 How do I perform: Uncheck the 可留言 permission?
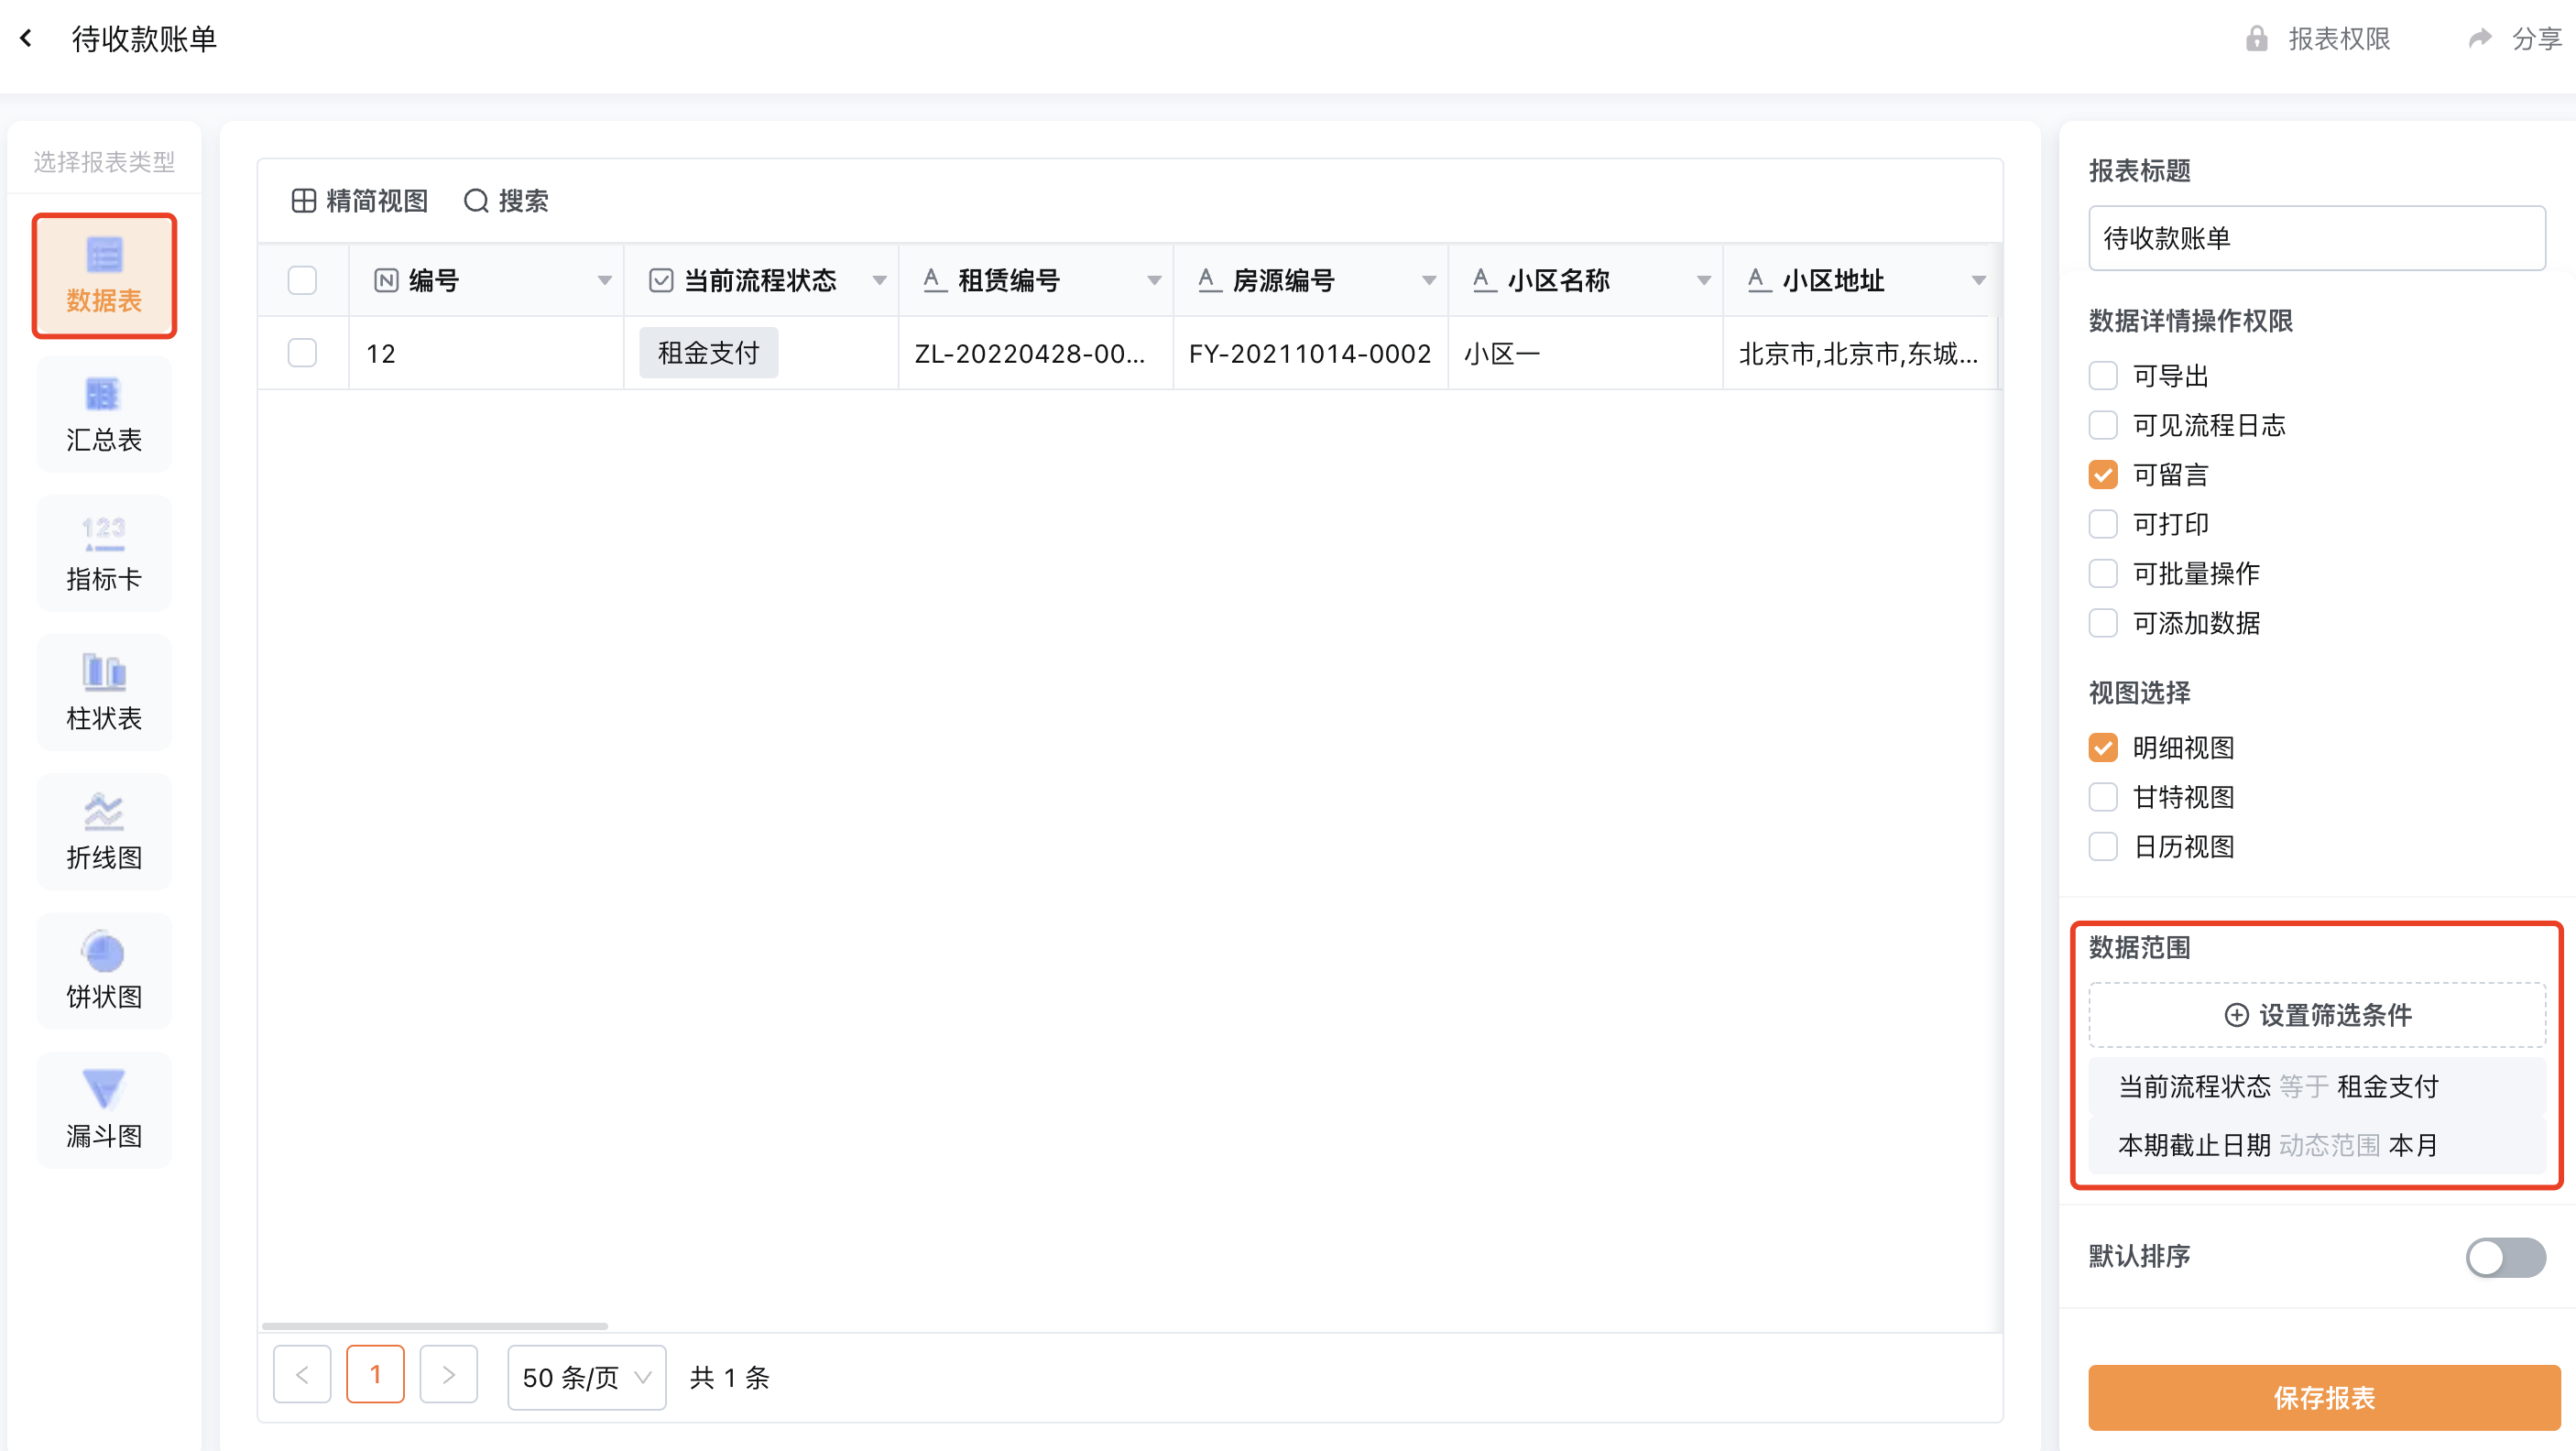(x=2103, y=475)
